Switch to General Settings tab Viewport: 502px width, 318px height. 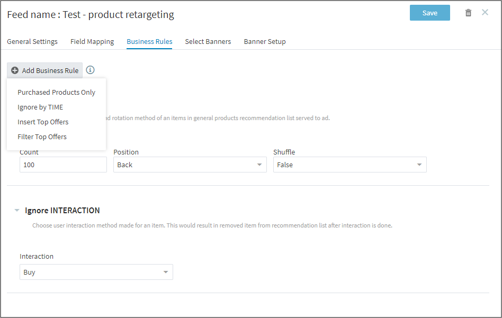coord(32,42)
